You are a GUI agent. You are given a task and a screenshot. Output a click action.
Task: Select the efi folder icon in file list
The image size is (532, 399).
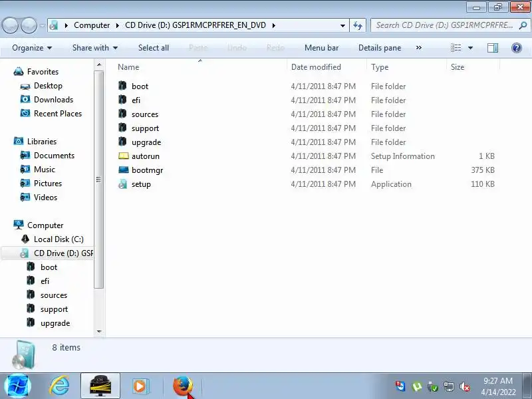click(122, 100)
